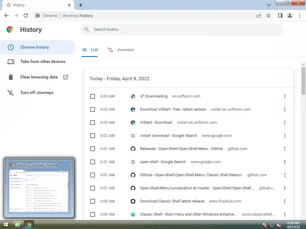Open the Downloading history link
Screen dimensions: 306x229
(154, 96)
